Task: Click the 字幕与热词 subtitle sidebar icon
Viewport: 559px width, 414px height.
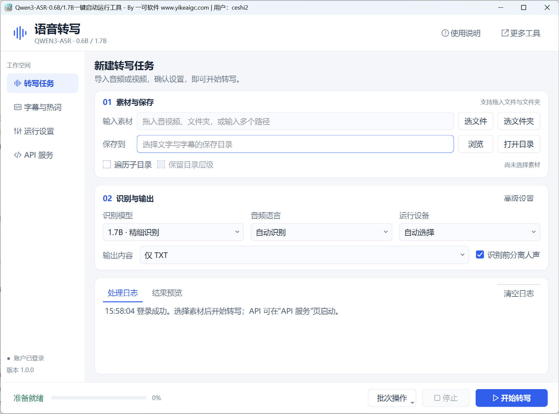Action: (x=18, y=107)
